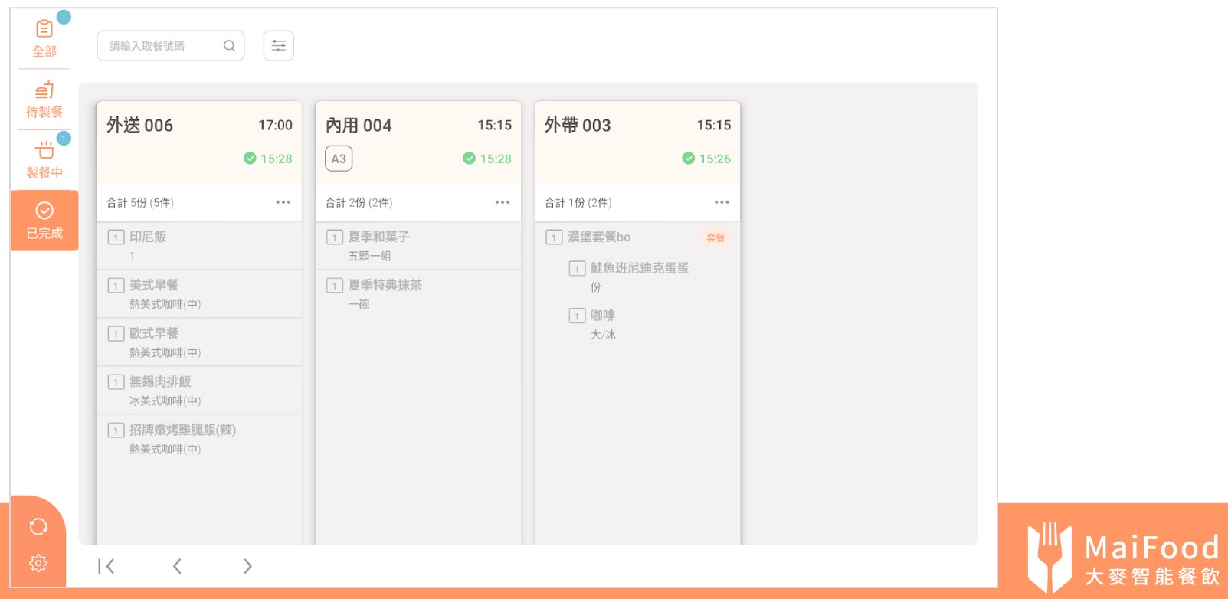Click the filter settings icon
Screen dimensions: 1228x599
pyautogui.click(x=279, y=46)
